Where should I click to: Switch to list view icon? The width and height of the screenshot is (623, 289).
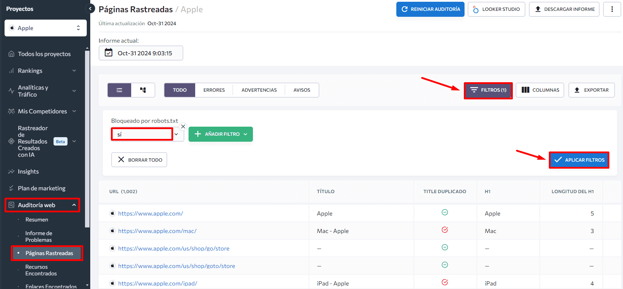(x=119, y=90)
